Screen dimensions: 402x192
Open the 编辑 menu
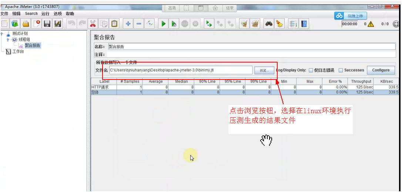click(x=16, y=14)
